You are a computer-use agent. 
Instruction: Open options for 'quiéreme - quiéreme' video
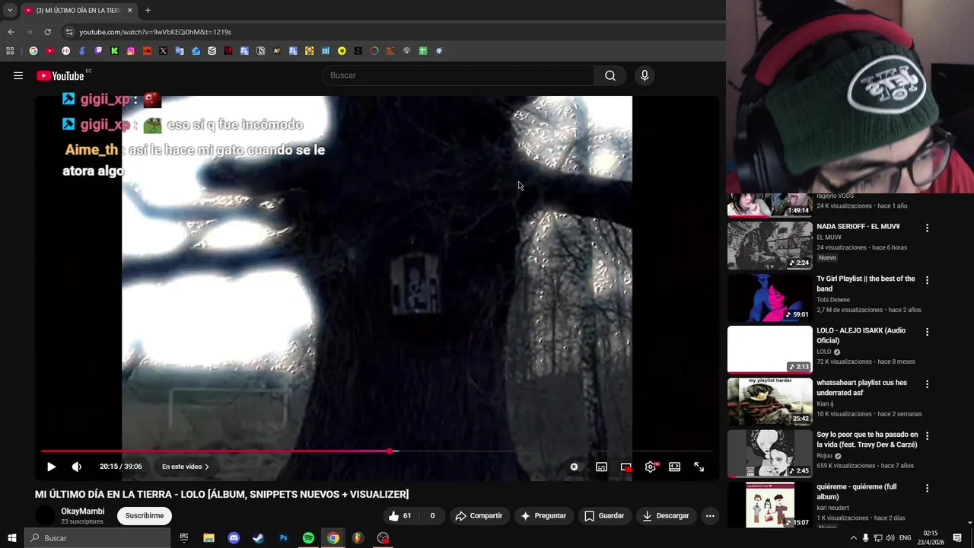pyautogui.click(x=927, y=488)
